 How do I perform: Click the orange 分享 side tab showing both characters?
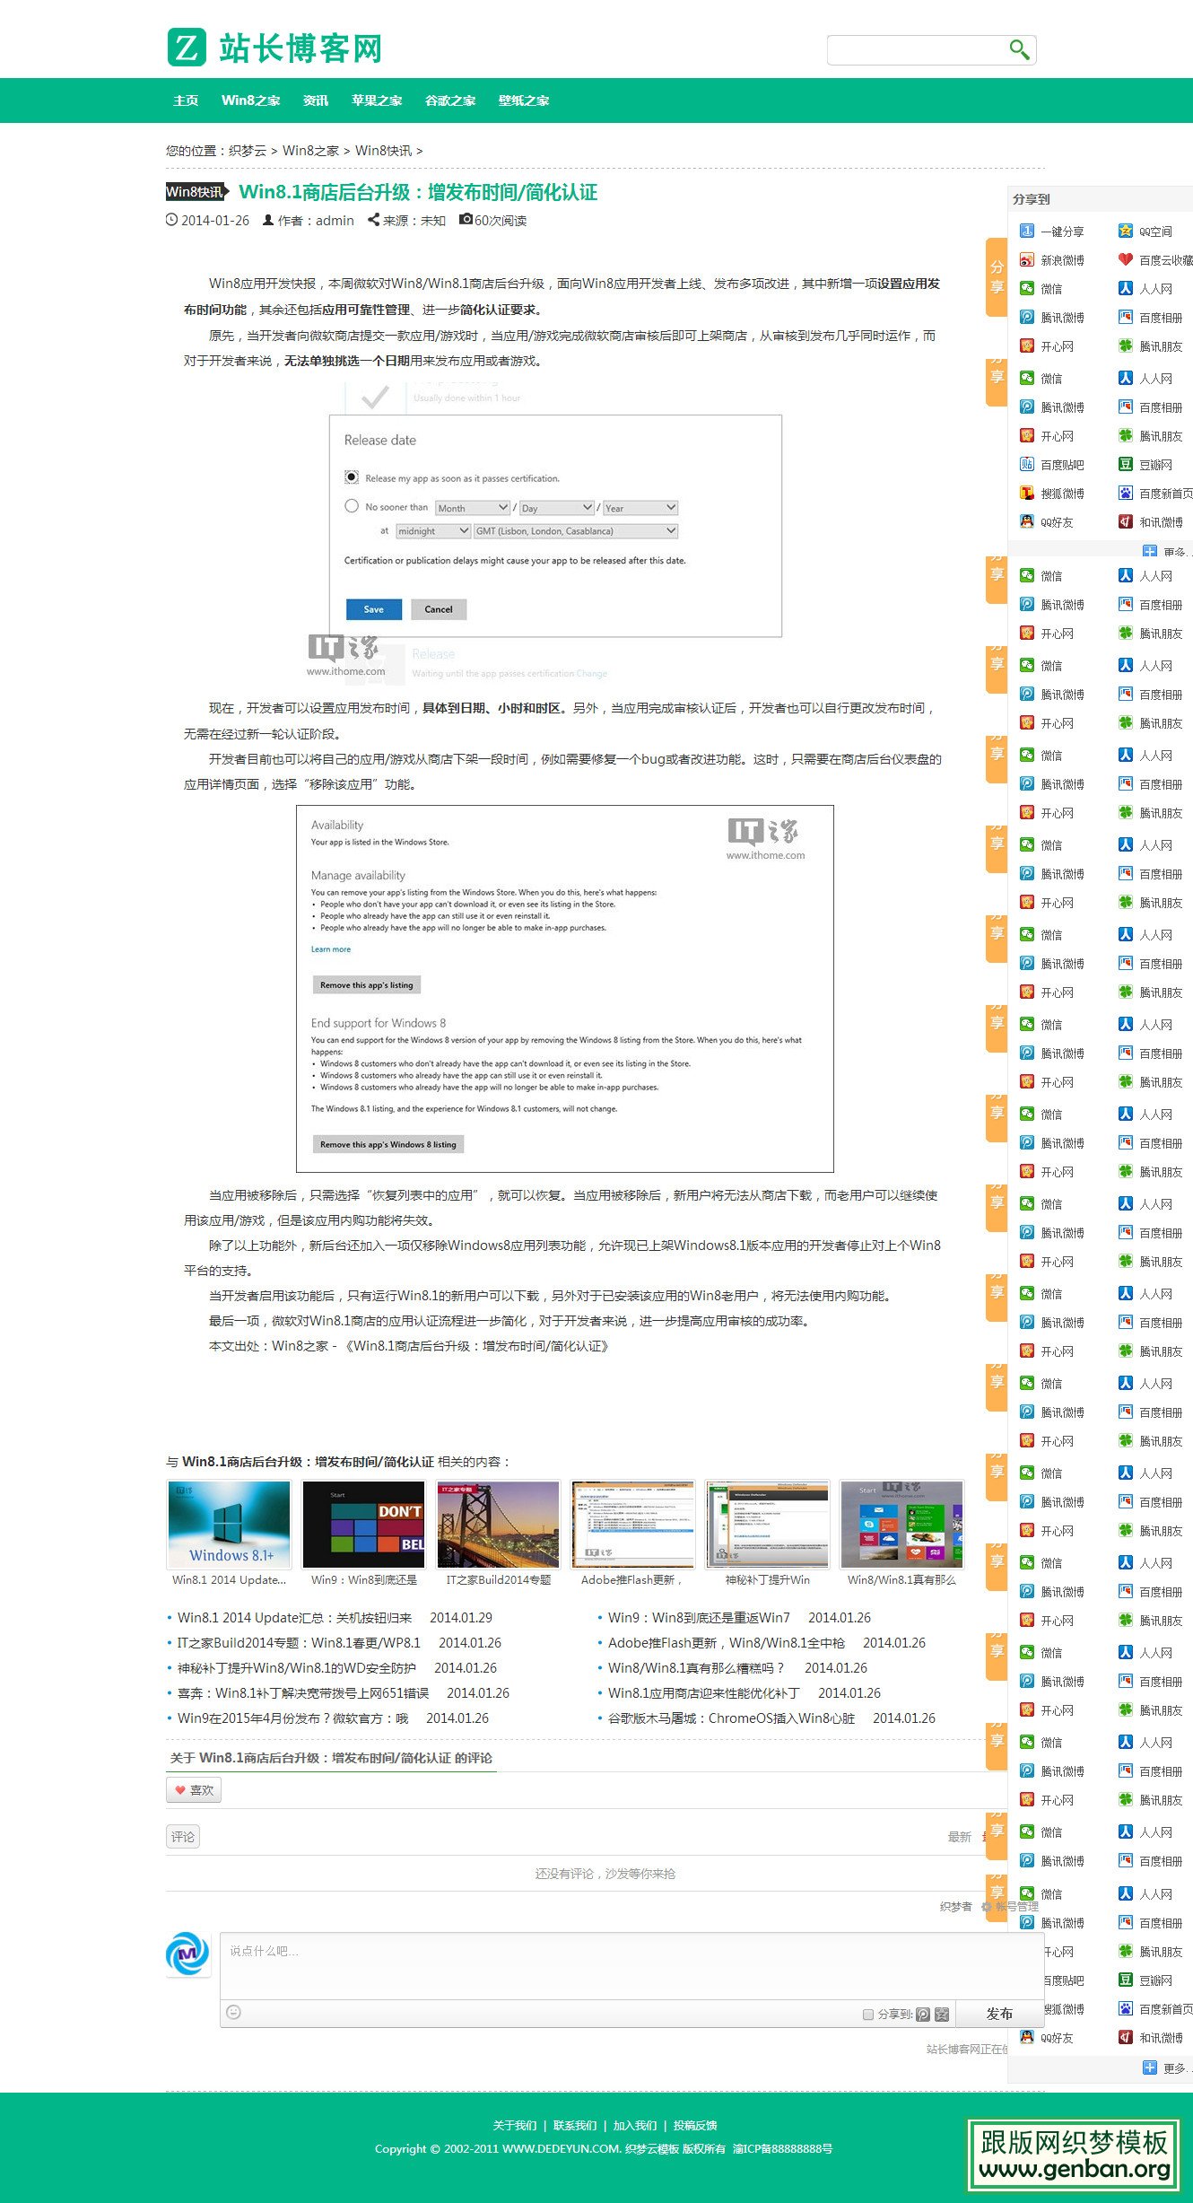tap(997, 277)
